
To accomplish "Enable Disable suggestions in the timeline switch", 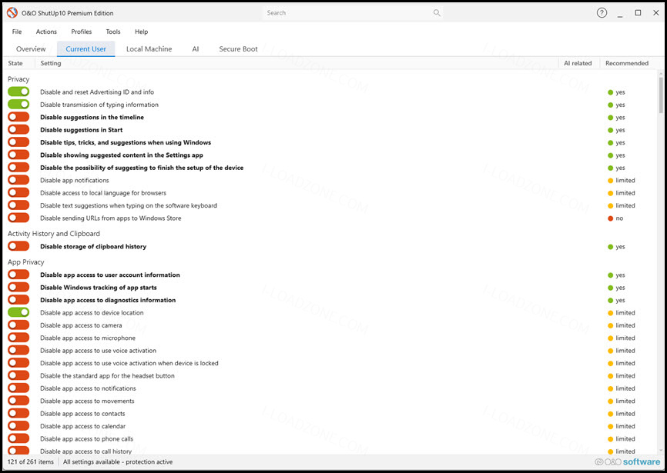I will click(x=18, y=117).
